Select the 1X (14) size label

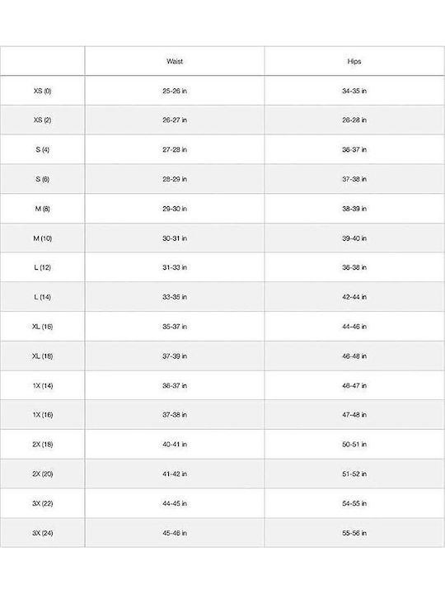(42, 385)
